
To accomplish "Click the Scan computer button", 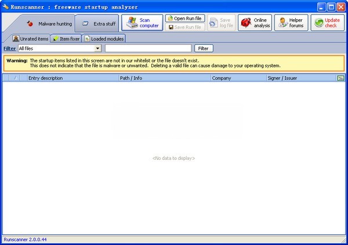I will coord(142,23).
